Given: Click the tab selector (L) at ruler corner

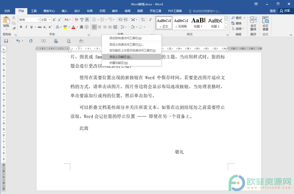Looking at the screenshot, I should pos(4,49).
